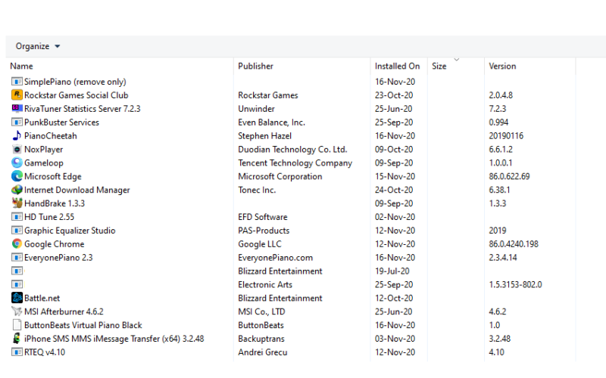Select the 'Battle.net' entry name
Viewport: 606px width, 378px height.
click(x=42, y=298)
